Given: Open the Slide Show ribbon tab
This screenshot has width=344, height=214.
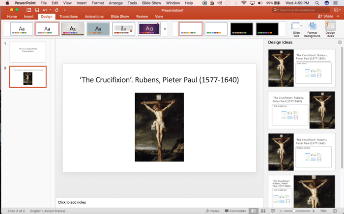Looking at the screenshot, I should click(x=120, y=16).
